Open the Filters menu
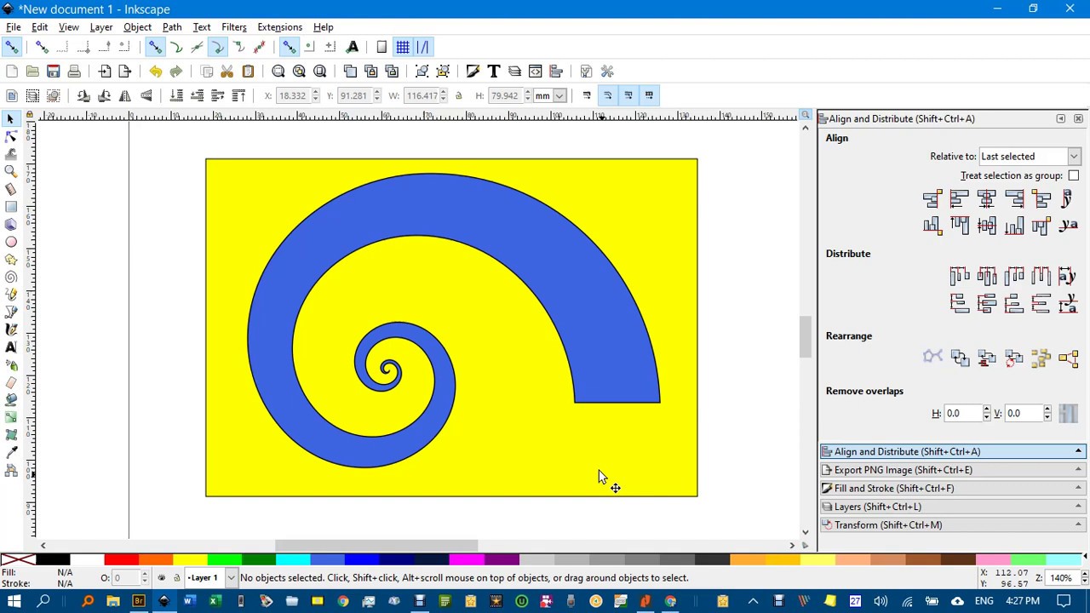1090x613 pixels. tap(233, 27)
